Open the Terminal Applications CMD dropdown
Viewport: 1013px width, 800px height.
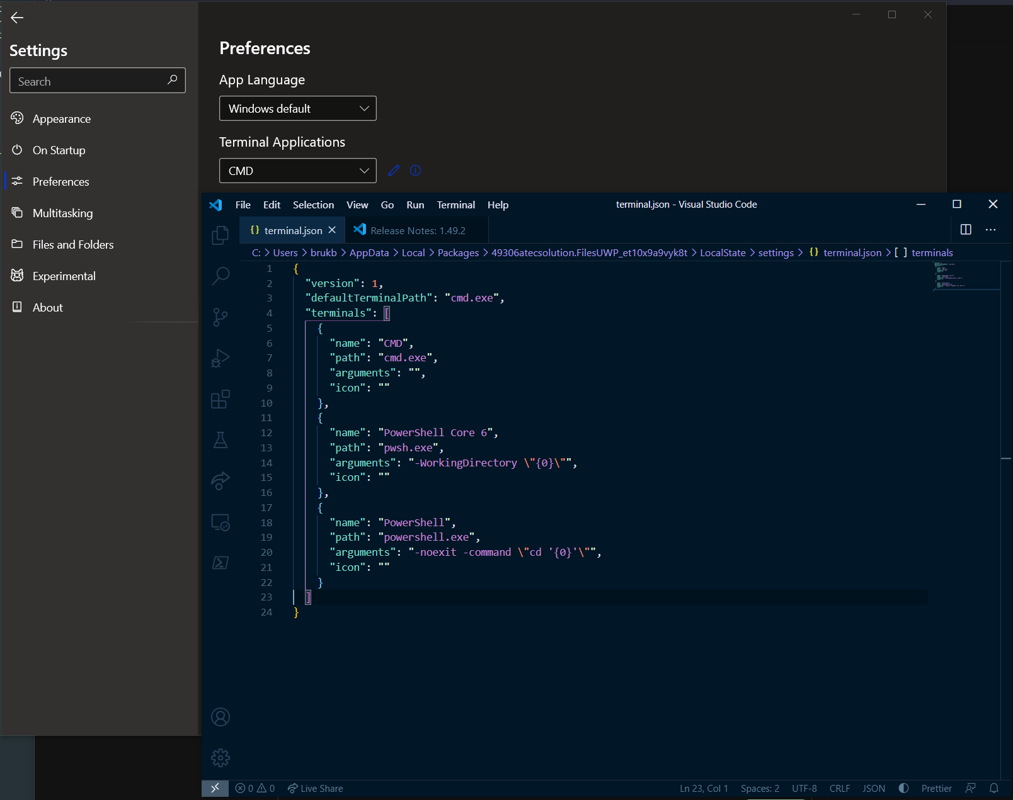(x=297, y=171)
